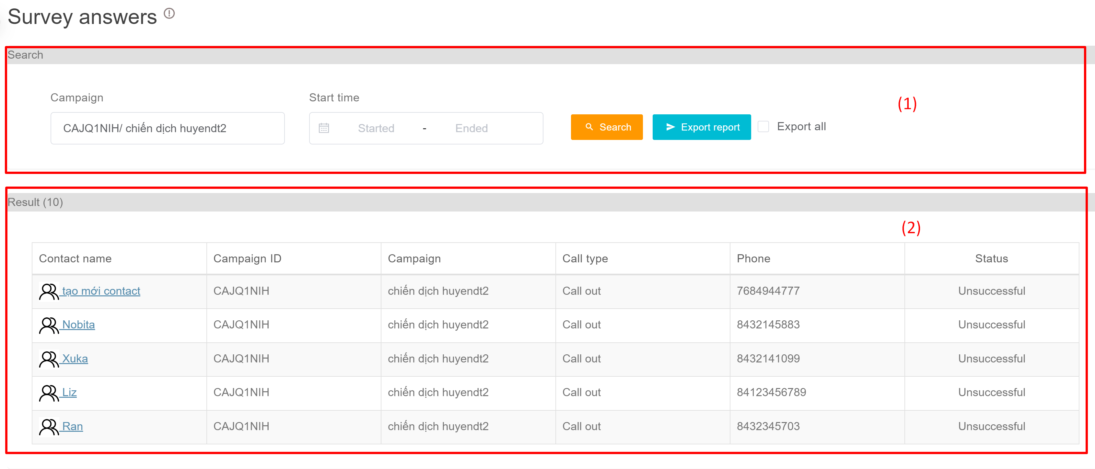The height and width of the screenshot is (469, 1095).
Task: Click the contact icon beside Liz
Action: click(49, 393)
